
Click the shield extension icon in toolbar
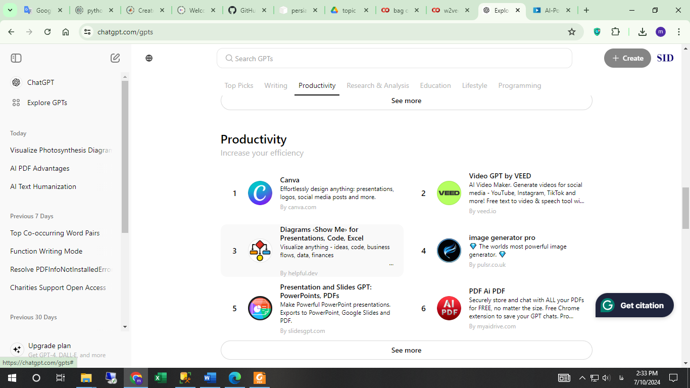click(597, 32)
